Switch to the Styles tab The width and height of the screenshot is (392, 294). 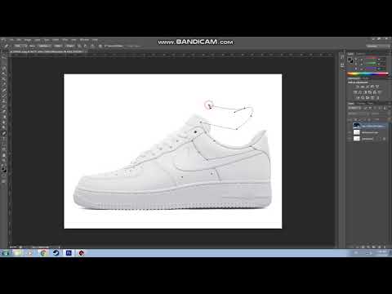364,78
